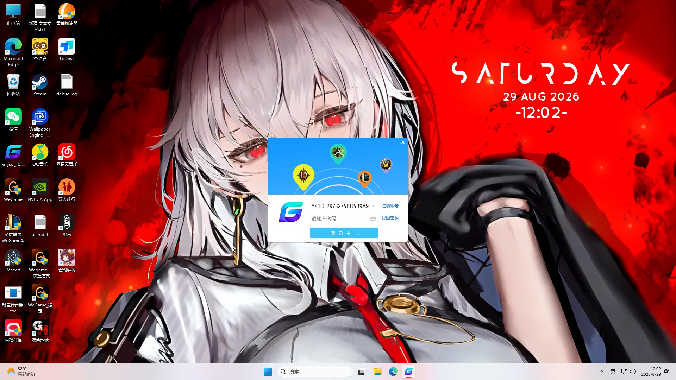The width and height of the screenshot is (676, 380).
Task: Close the login dialog
Action: [x=403, y=142]
